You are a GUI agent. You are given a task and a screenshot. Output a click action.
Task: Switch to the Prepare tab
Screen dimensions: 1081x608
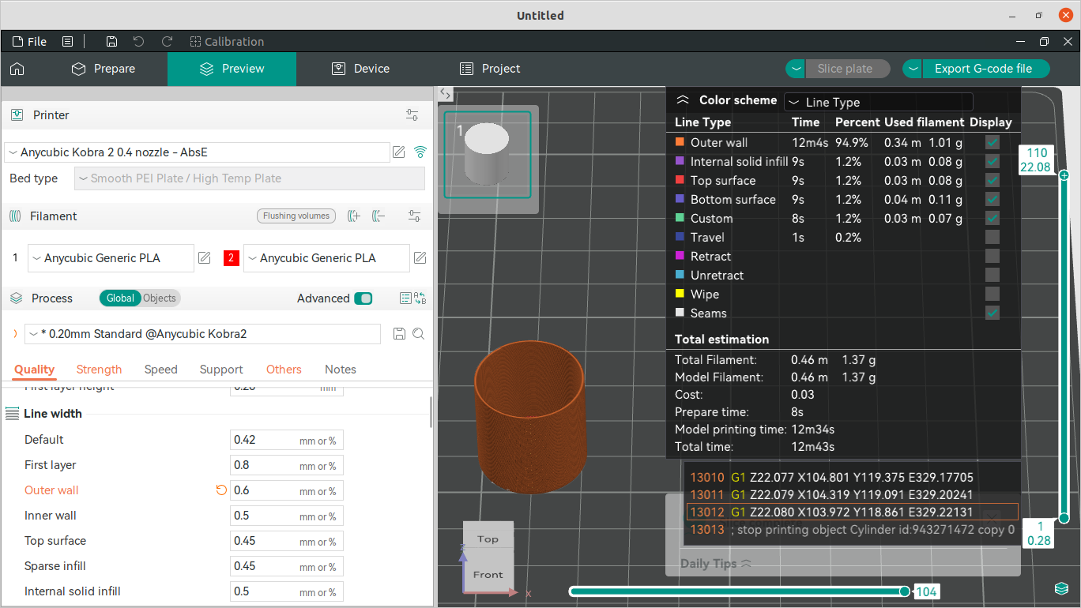103,69
